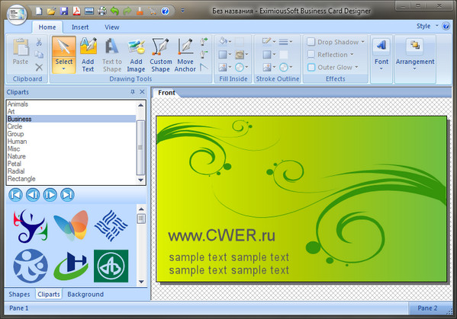This screenshot has height=319, width=457.
Task: Pick the Custom Shape pen tool
Action: [160, 55]
